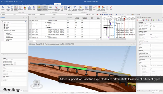The width and height of the screenshot is (163, 94).
Task: Open the Calendars ribbon icon
Action: [x=86, y=8]
